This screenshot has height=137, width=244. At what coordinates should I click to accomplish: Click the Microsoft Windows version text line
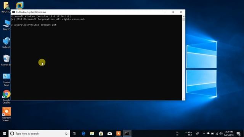tap(41, 16)
